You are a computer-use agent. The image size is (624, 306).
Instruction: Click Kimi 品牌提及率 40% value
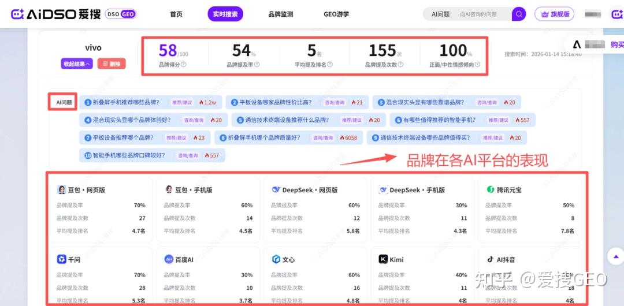click(x=461, y=275)
